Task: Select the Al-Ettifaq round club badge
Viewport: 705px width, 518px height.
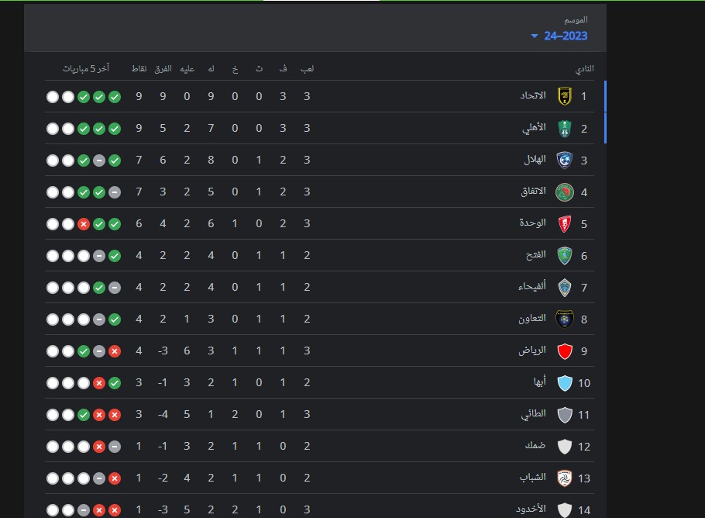Action: point(564,192)
